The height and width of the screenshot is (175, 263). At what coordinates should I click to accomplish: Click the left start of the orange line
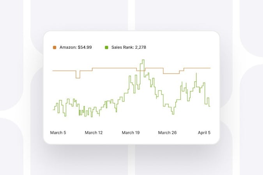(53, 71)
